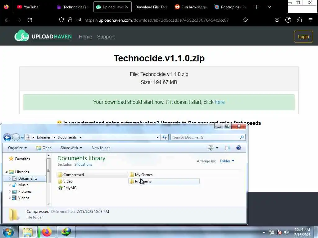
Task: Click the Search Documents field
Action: pos(208,137)
